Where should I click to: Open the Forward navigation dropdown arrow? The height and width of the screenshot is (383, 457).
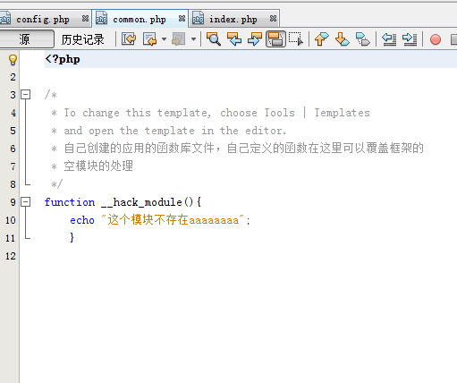pyautogui.click(x=193, y=39)
